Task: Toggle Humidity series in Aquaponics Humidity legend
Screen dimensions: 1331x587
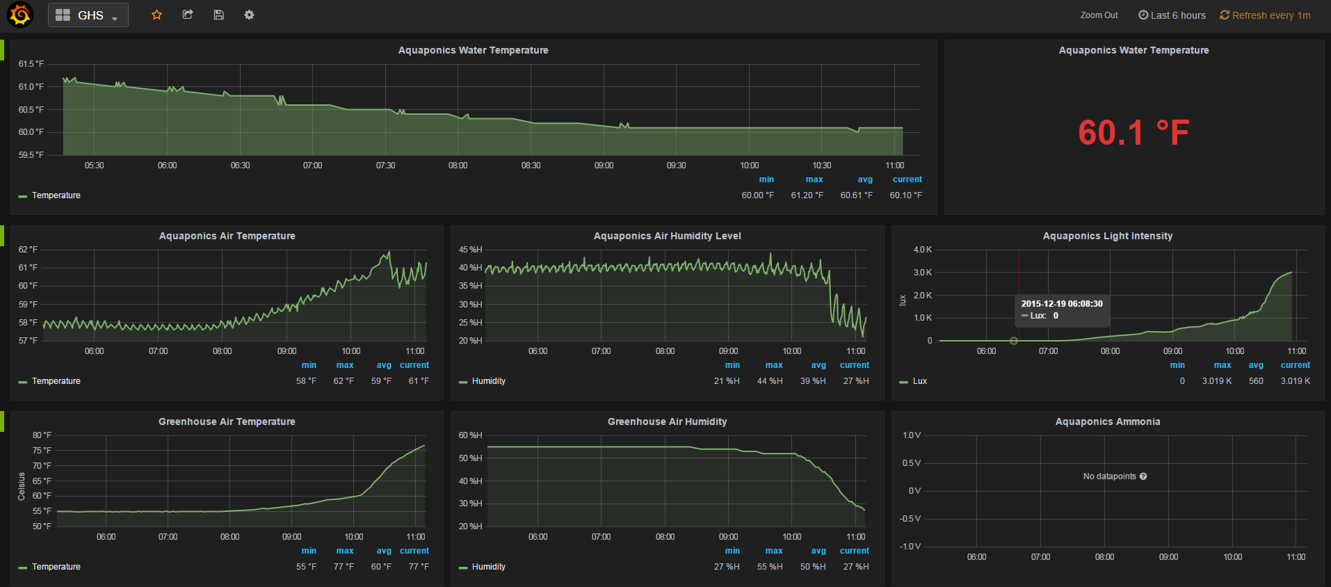Action: click(489, 381)
